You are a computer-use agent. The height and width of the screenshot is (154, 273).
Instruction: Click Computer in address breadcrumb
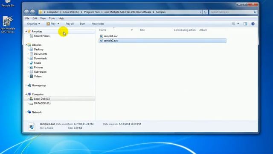52,12
